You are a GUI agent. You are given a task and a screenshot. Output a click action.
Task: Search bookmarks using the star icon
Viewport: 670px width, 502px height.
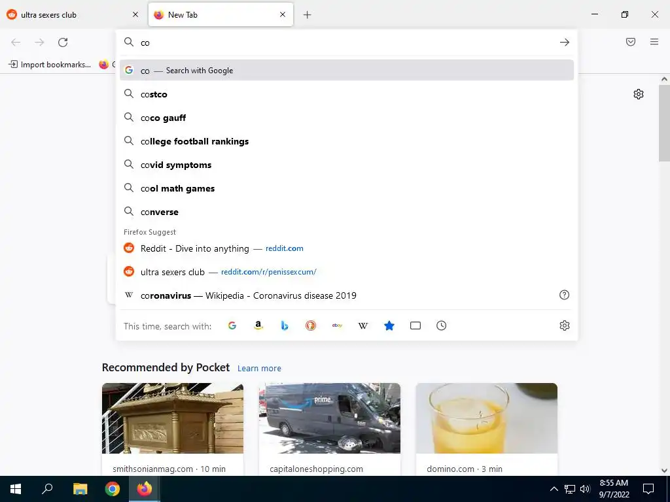(x=389, y=326)
